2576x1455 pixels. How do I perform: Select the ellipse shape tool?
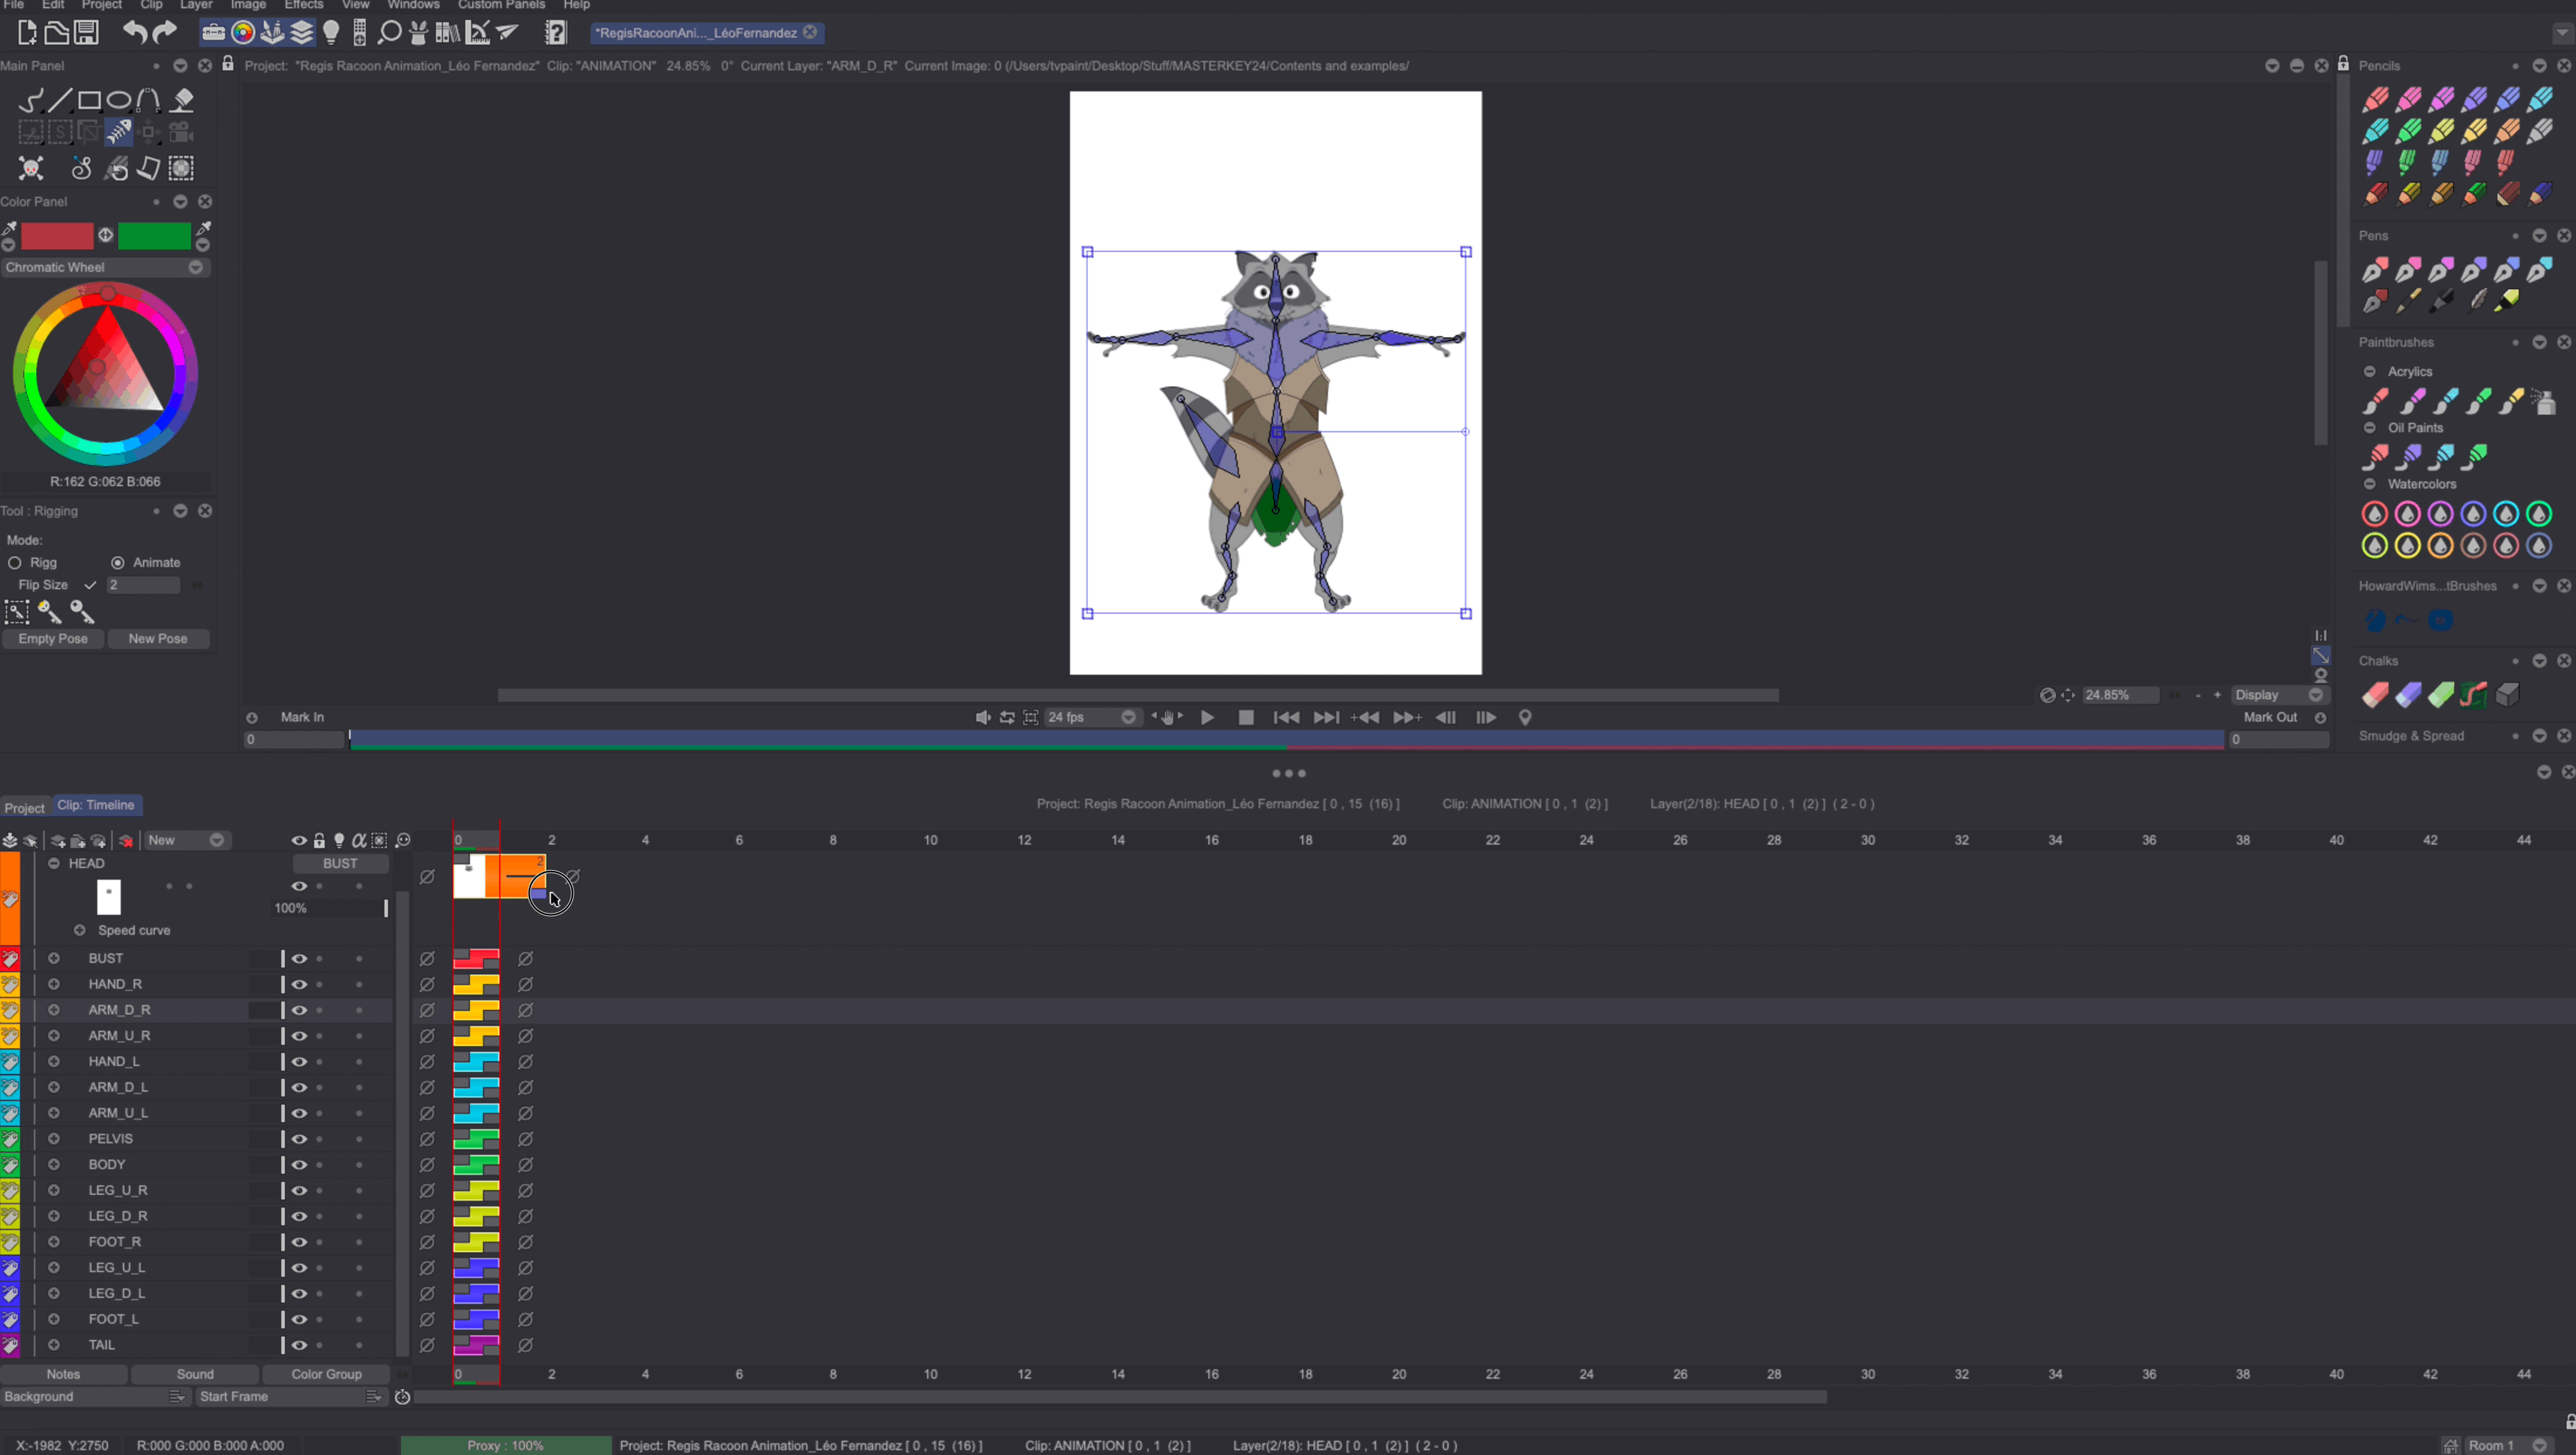(x=119, y=100)
